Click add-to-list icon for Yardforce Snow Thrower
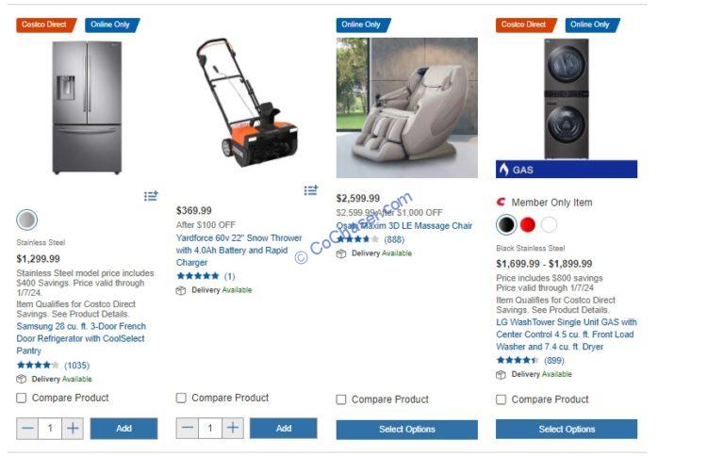Viewport: 707px width, 456px height. point(311,190)
